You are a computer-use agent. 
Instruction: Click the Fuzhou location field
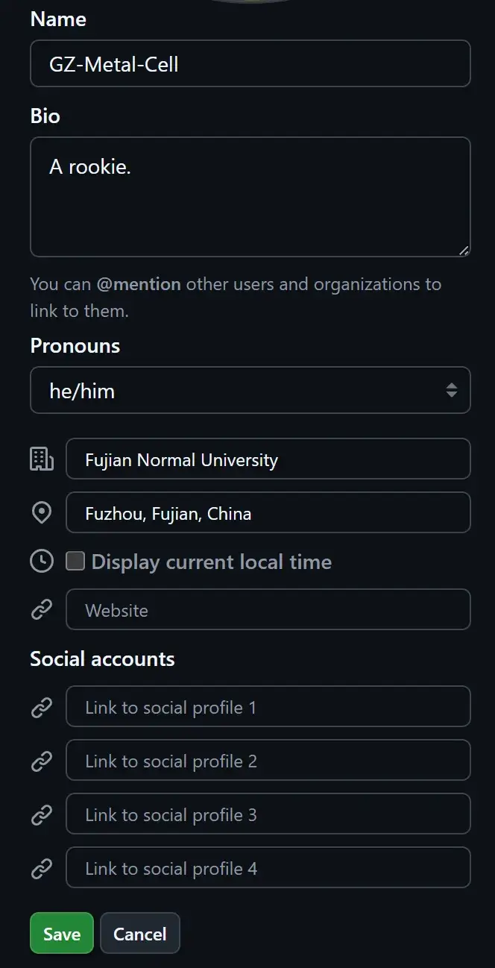tap(268, 513)
